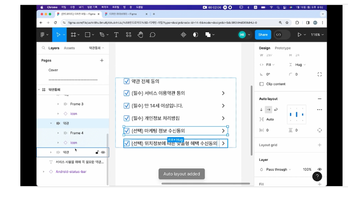Click the layer opacity 100% field

(x=307, y=169)
